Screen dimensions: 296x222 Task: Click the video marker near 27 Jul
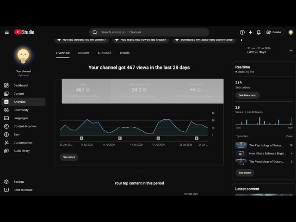[197, 138]
